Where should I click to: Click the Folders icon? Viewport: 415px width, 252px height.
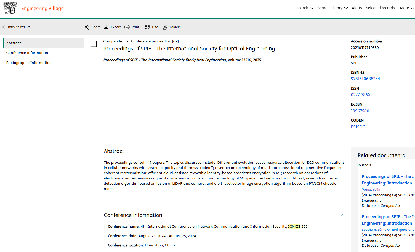coord(165,27)
